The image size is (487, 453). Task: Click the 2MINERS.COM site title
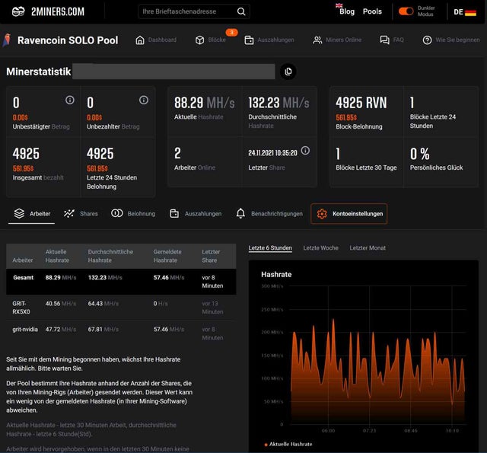[58, 12]
